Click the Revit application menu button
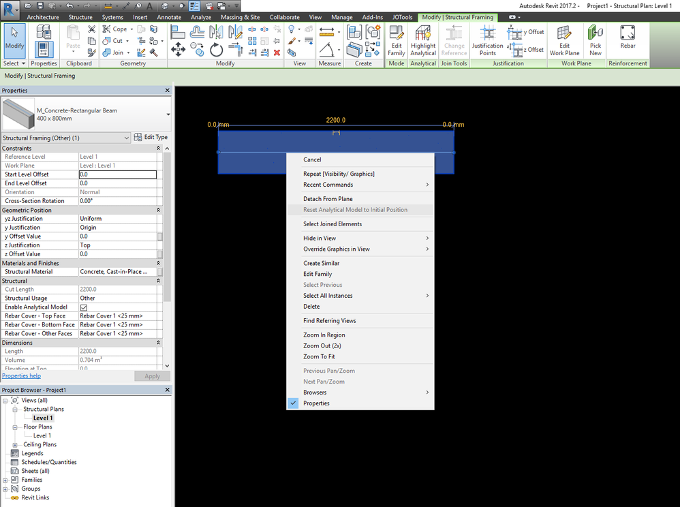 coord(10,10)
